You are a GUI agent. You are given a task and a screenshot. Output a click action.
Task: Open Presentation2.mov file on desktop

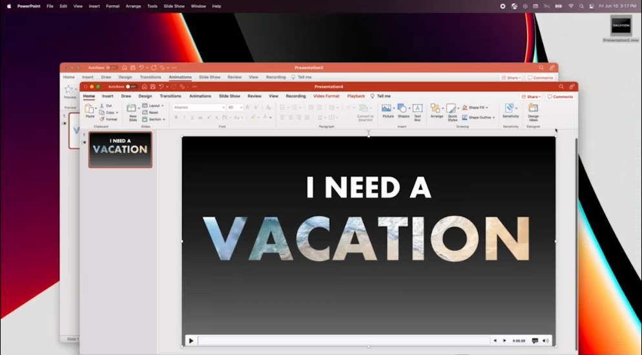click(621, 29)
